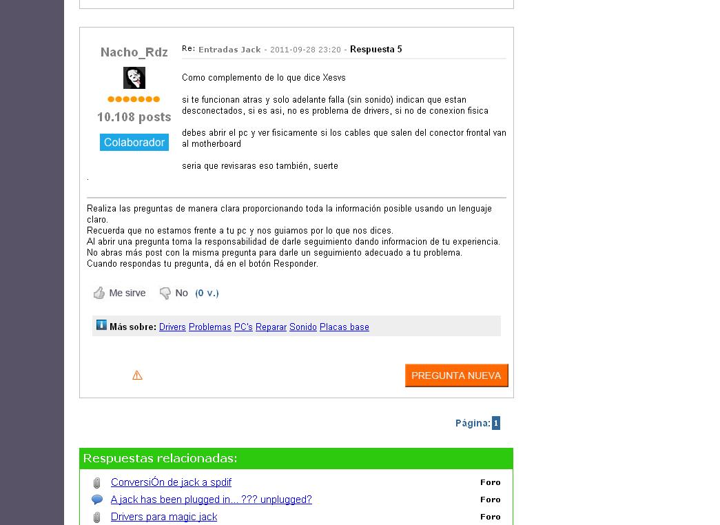
Task: Click the 10.108 posts count
Action: [134, 117]
